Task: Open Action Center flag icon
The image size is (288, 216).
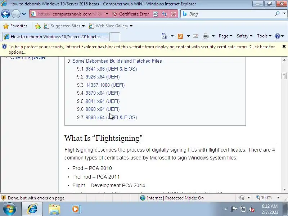Action: coord(234,209)
